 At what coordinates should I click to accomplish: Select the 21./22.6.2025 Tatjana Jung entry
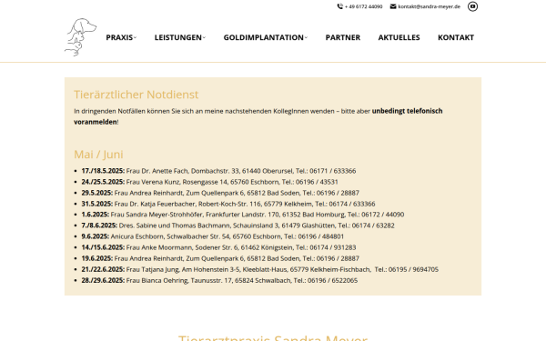tap(259, 269)
